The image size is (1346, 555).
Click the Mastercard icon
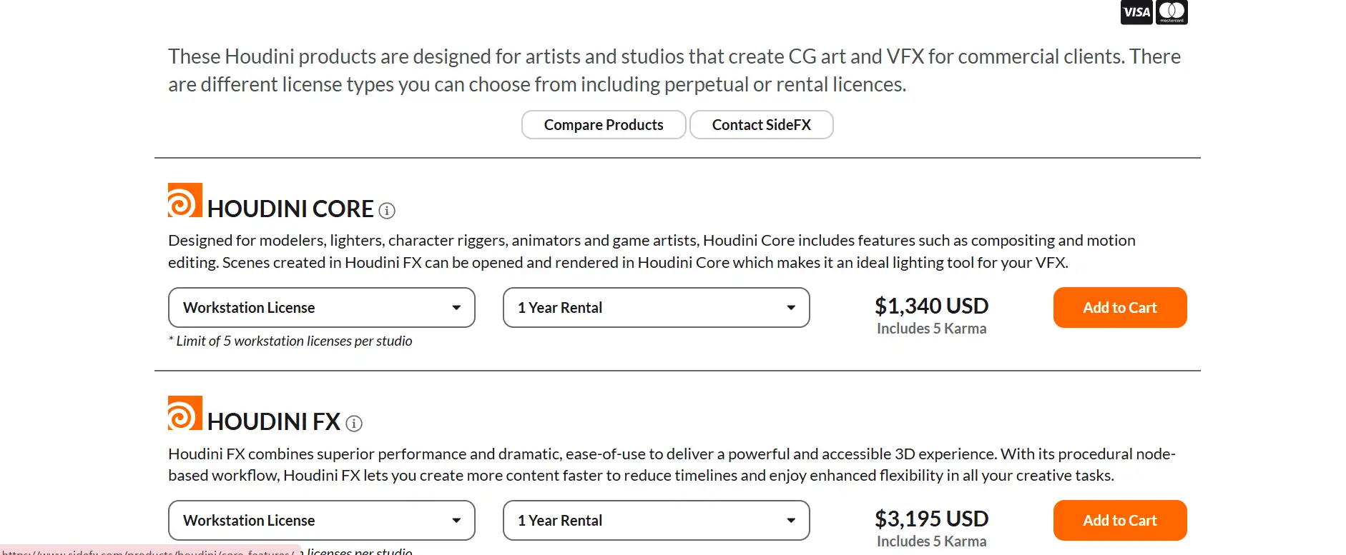pos(1171,12)
